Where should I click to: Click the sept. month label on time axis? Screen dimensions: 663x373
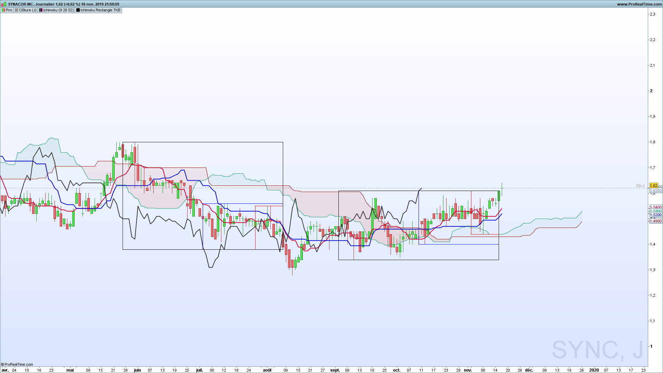tap(335, 370)
